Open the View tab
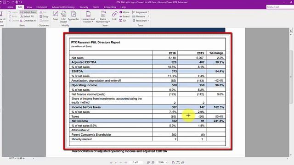The height and width of the screenshot is (165, 294). (29, 7)
